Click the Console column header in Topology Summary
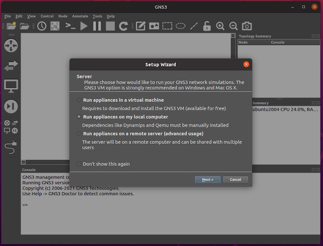The width and height of the screenshot is (323, 246). (295, 42)
